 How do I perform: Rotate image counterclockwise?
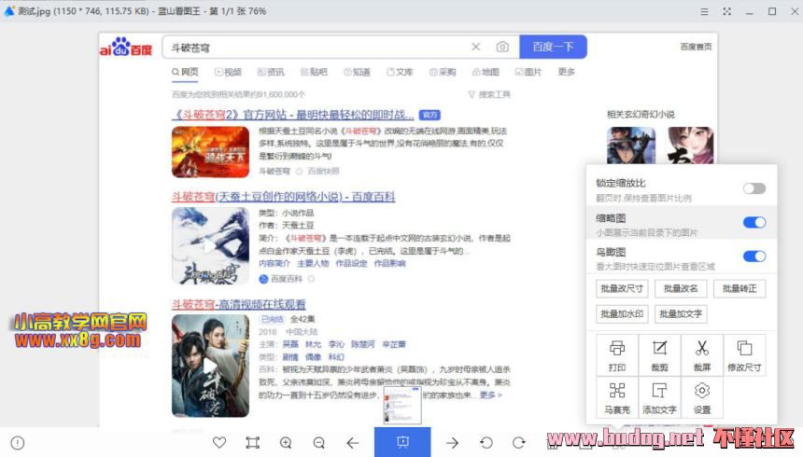coord(486,442)
